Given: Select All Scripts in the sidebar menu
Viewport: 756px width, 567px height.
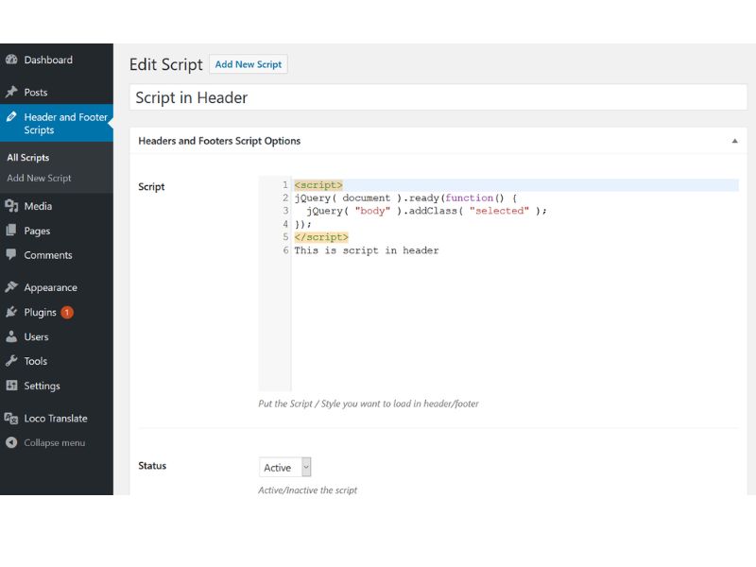Looking at the screenshot, I should pos(28,157).
